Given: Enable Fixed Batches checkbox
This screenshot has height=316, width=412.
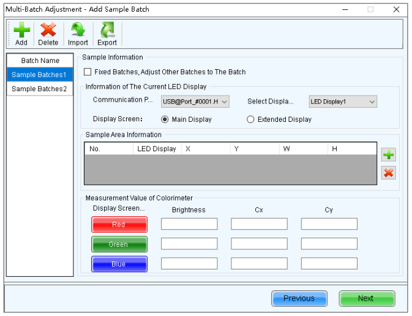Looking at the screenshot, I should pos(88,72).
